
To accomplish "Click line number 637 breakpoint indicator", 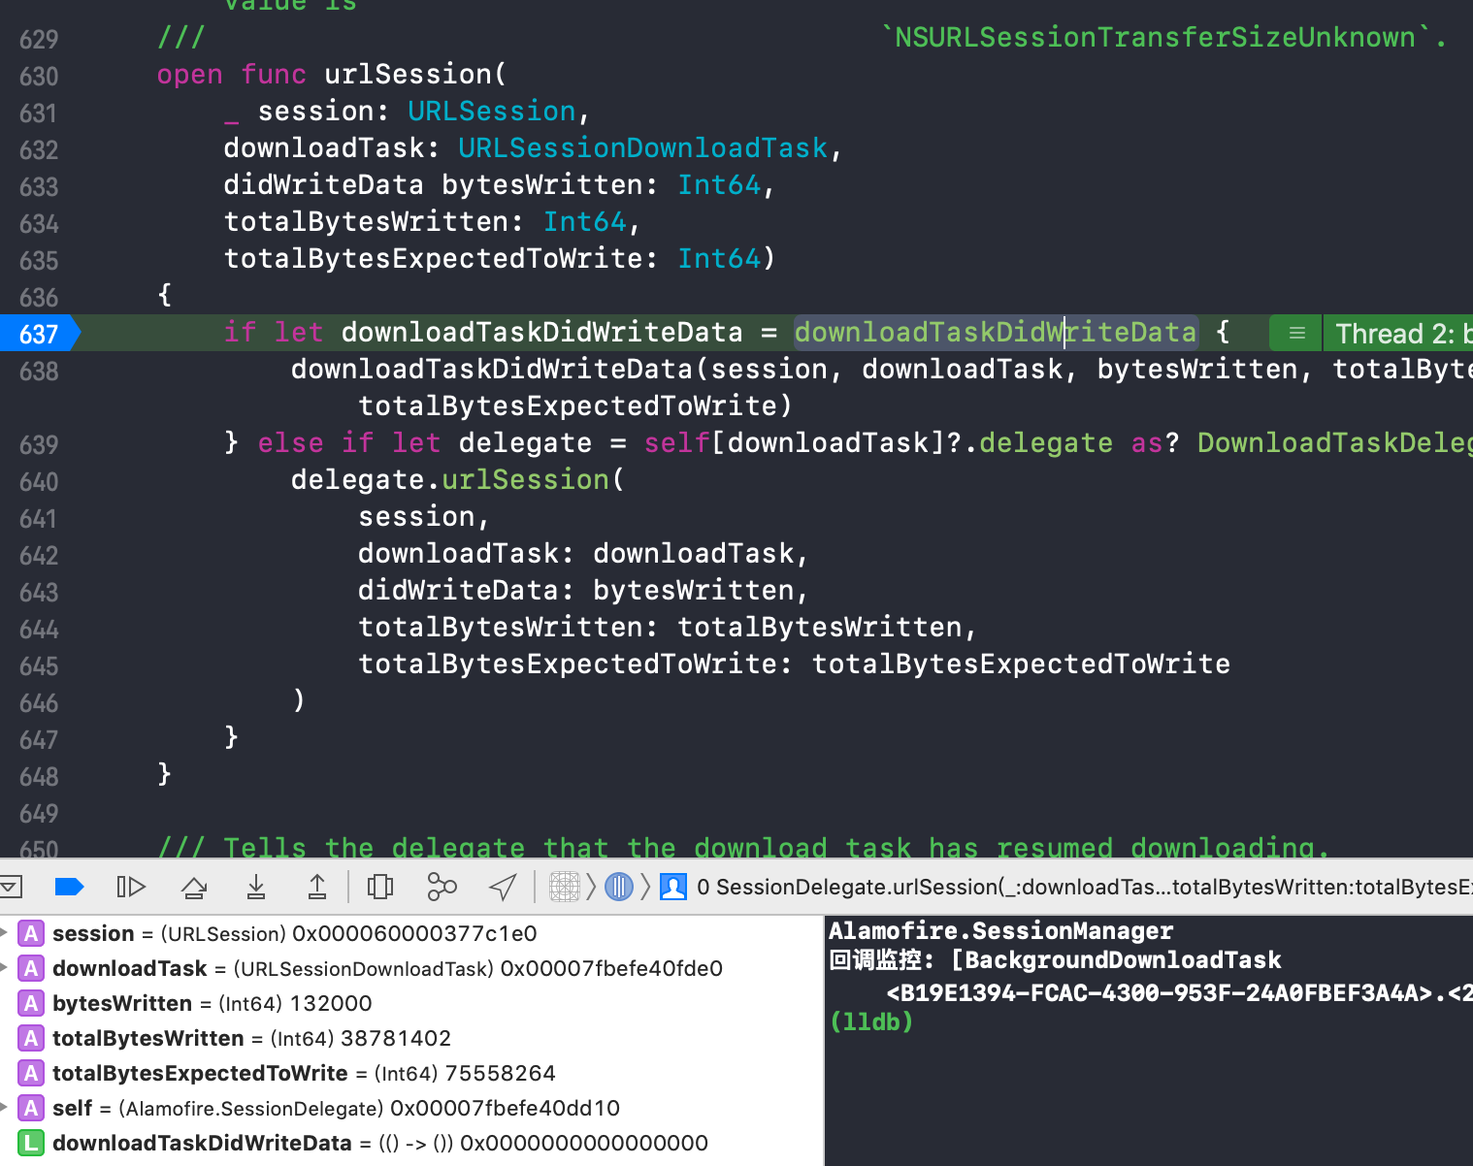I will click(39, 334).
